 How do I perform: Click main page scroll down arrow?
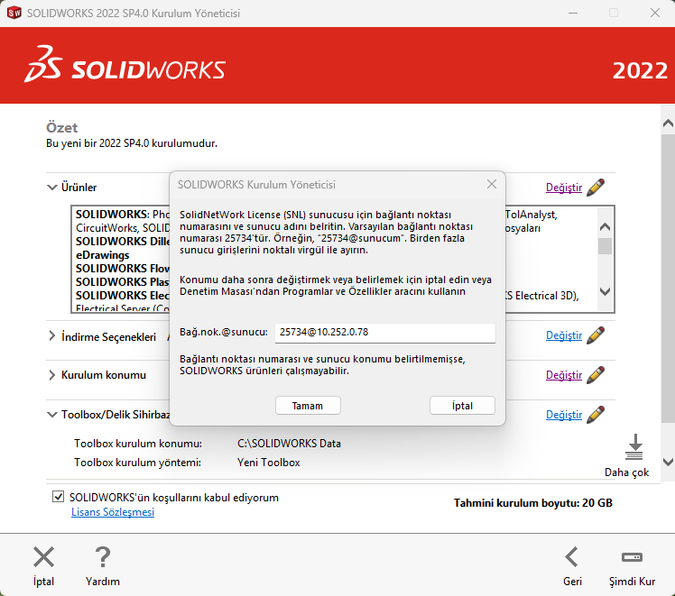click(x=668, y=463)
